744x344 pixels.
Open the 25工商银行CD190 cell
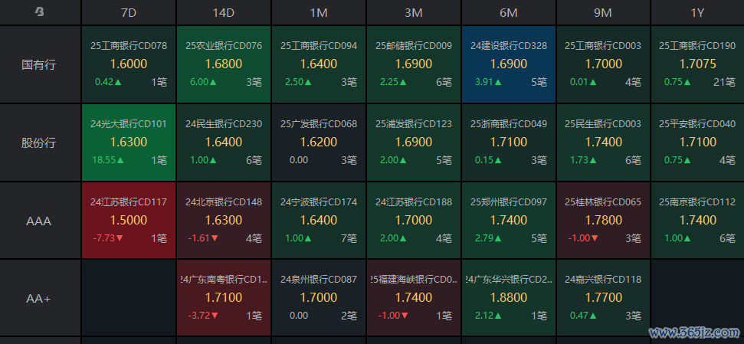point(697,64)
